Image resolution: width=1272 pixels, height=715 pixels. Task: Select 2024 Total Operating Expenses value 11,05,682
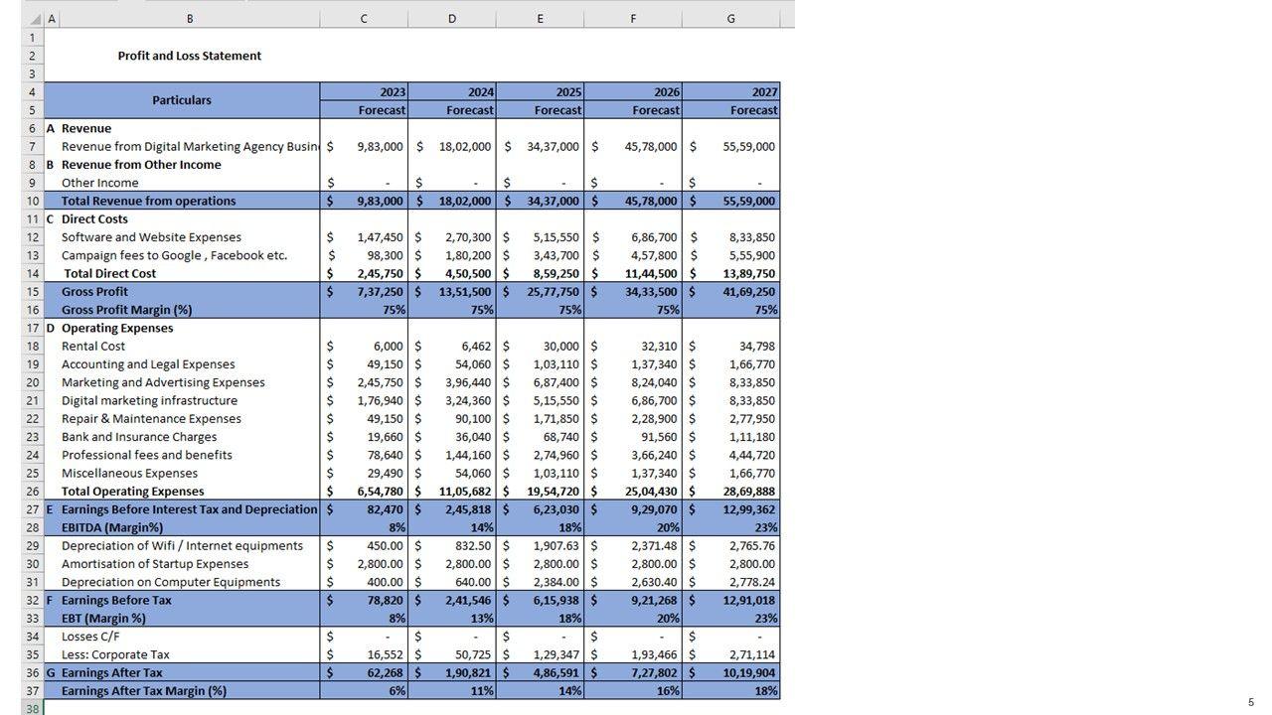click(x=462, y=492)
